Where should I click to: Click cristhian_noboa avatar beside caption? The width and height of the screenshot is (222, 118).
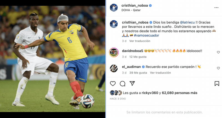point(114,24)
